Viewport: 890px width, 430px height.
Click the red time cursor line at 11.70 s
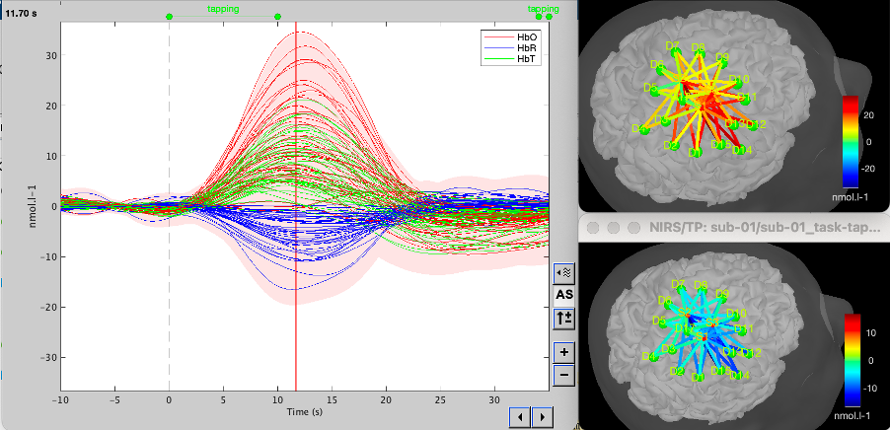296,205
